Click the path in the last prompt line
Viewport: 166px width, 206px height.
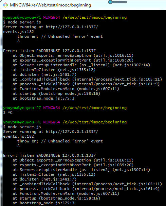(x=94, y=122)
